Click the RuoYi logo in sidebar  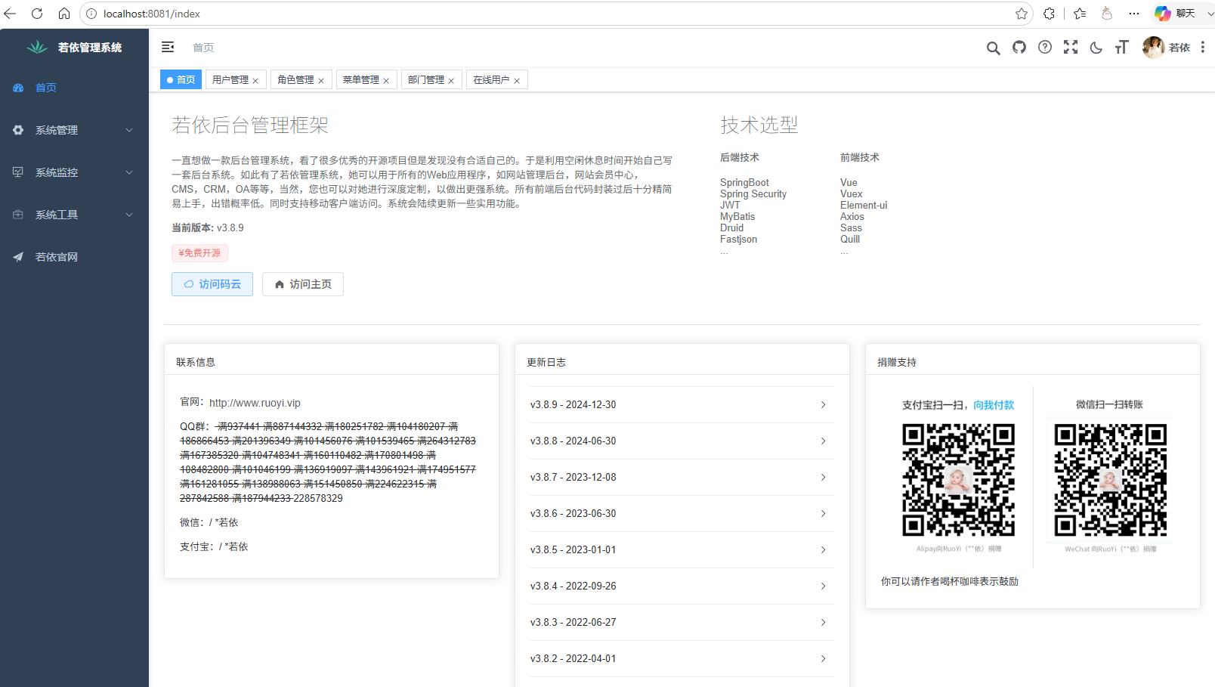[37, 47]
